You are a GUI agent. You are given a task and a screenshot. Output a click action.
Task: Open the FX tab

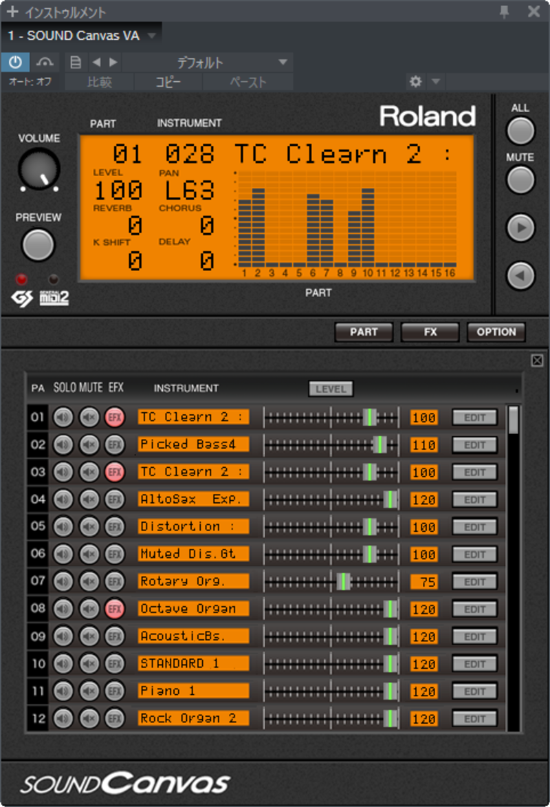430,332
